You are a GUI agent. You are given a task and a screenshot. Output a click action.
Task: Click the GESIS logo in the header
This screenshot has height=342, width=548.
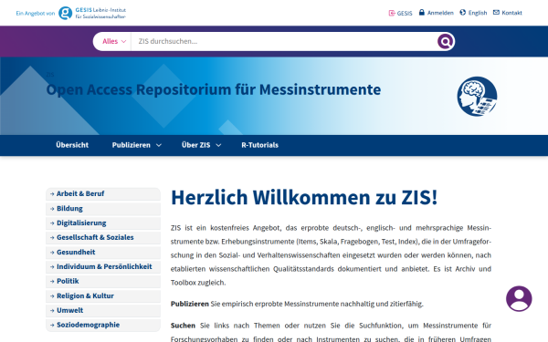click(92, 13)
